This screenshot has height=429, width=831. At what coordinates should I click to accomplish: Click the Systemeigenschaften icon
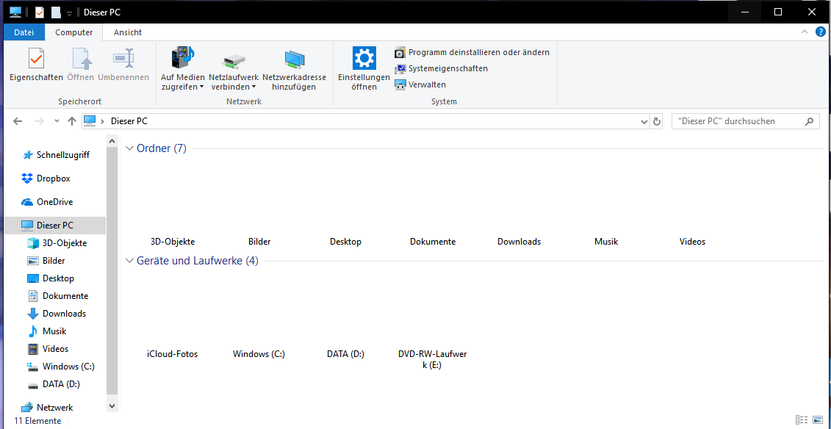[400, 68]
